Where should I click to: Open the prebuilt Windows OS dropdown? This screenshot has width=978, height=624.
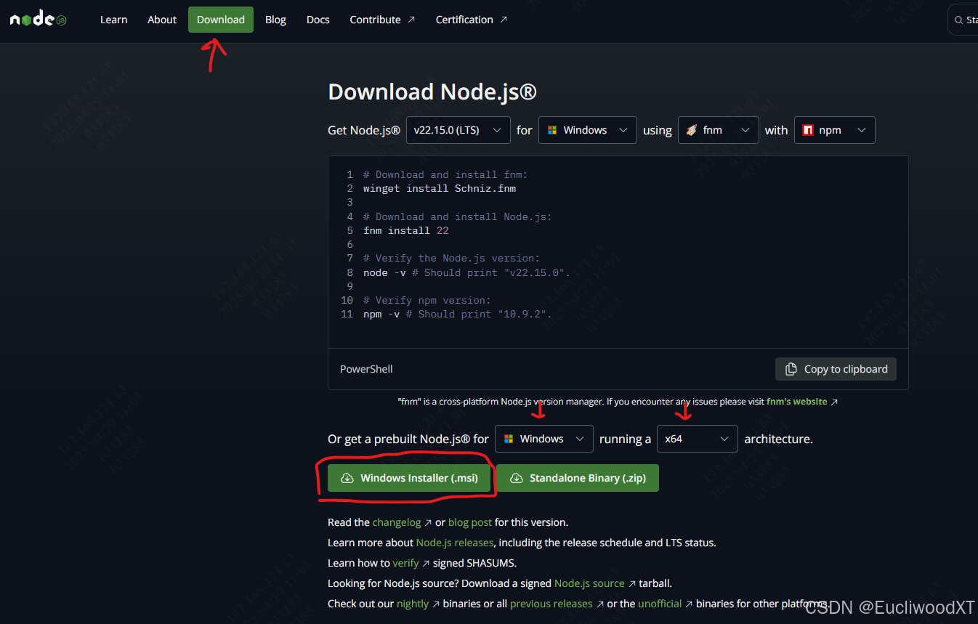544,439
